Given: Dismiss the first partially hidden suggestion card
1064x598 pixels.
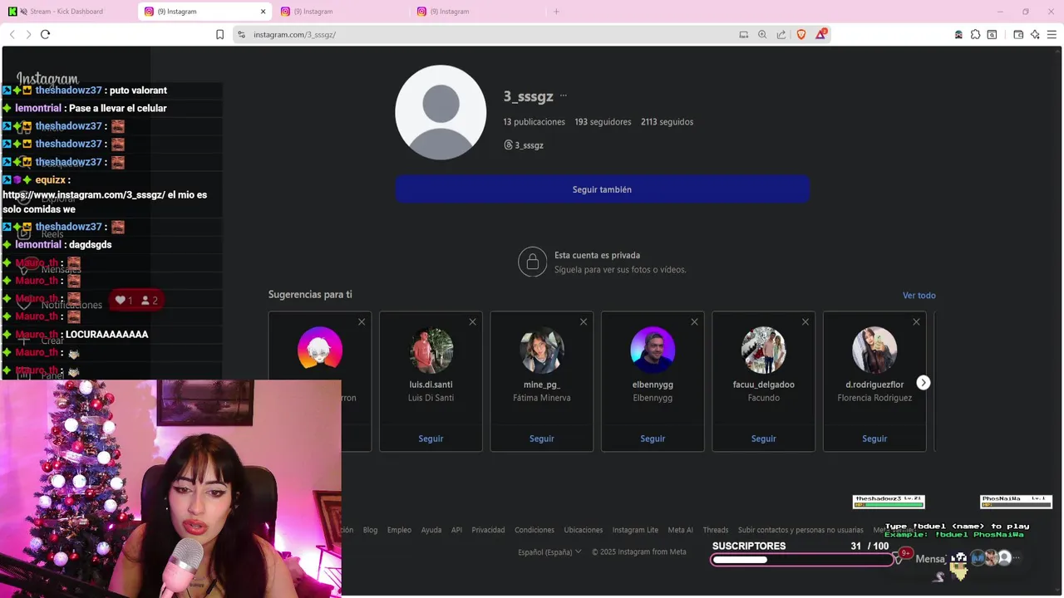Looking at the screenshot, I should click(x=362, y=322).
